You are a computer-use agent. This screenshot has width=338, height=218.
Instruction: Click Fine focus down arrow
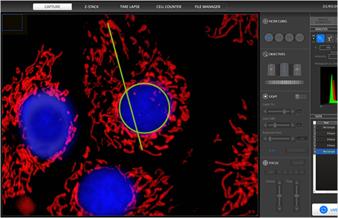tap(297, 209)
